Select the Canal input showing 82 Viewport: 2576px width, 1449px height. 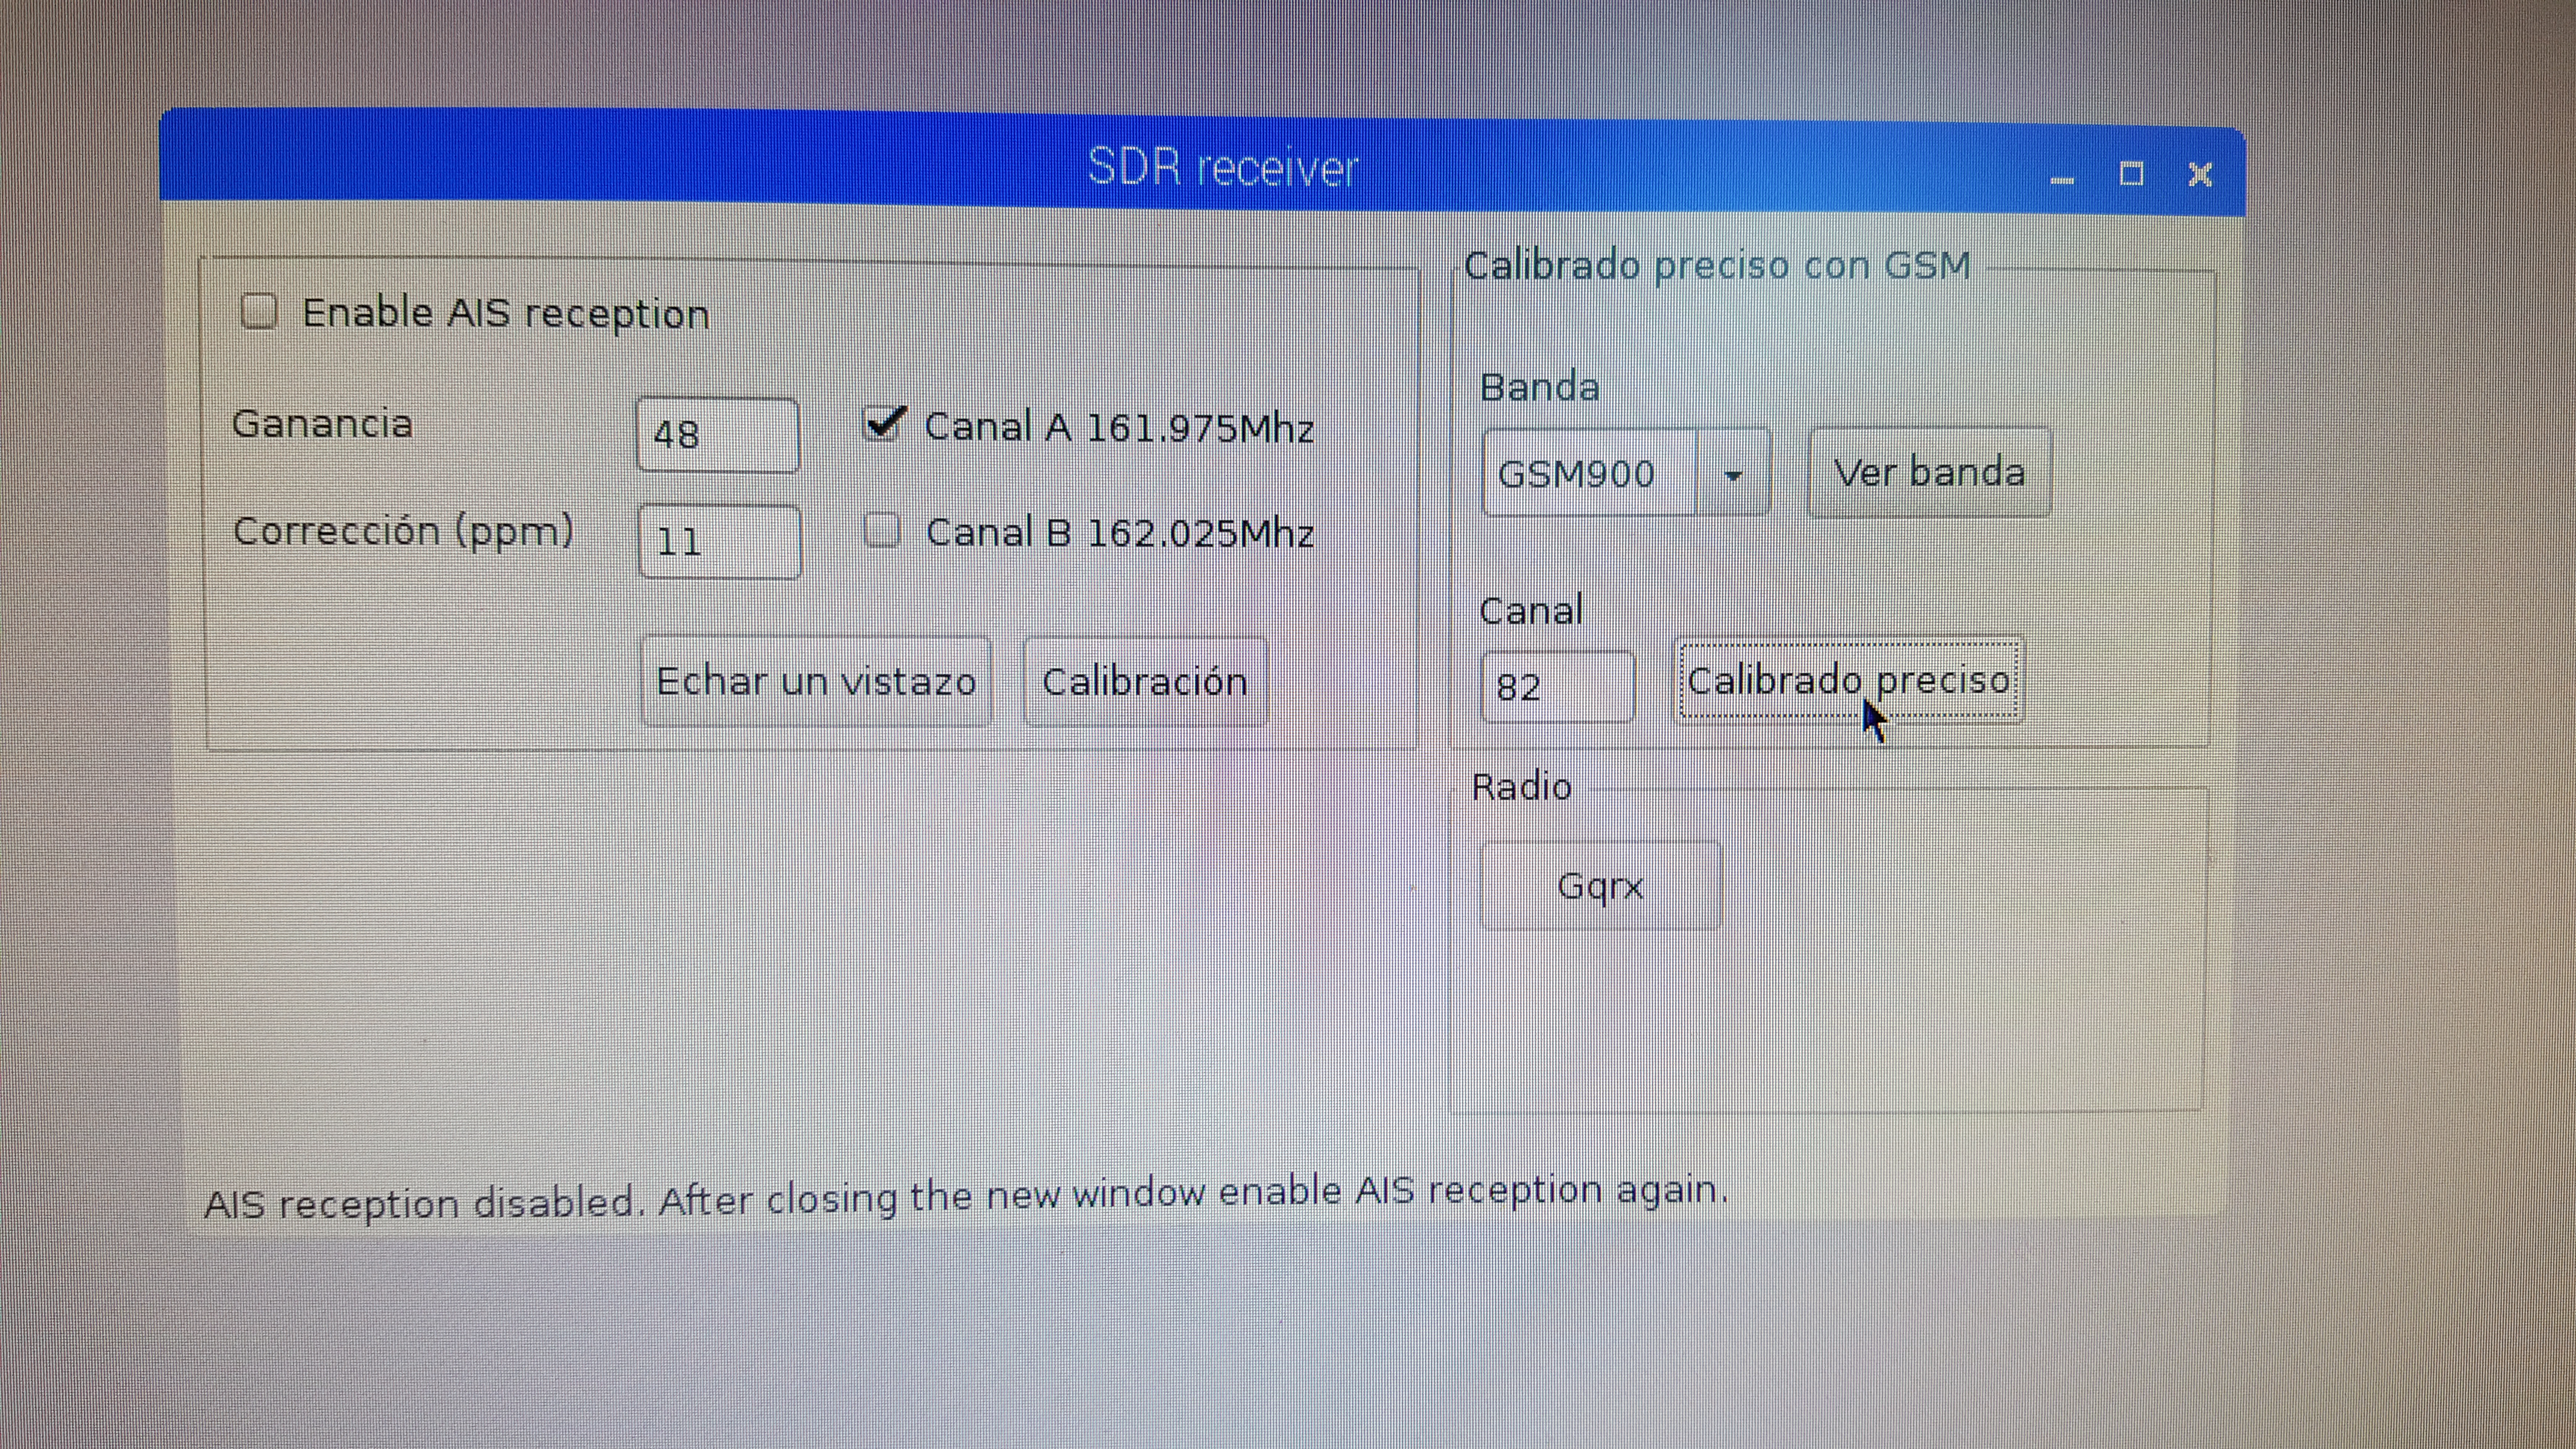point(1558,687)
